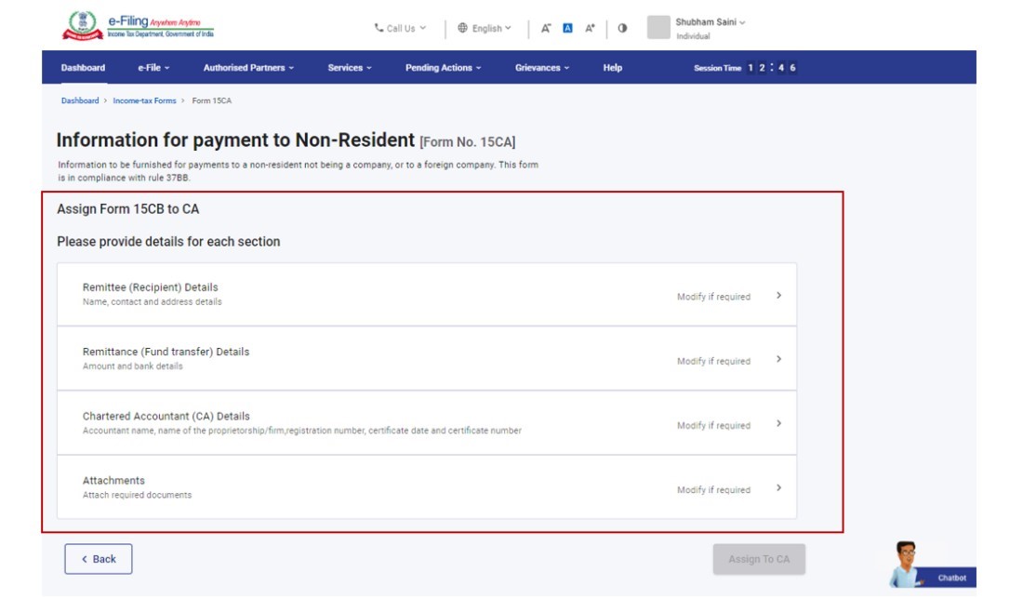Screen dimensions: 1023x599
Task: Reset to the default font size
Action: pos(567,28)
